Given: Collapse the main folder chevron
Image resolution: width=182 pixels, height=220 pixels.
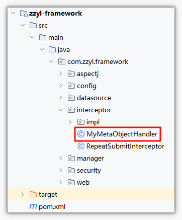Looking at the screenshot, I should 32,37.
